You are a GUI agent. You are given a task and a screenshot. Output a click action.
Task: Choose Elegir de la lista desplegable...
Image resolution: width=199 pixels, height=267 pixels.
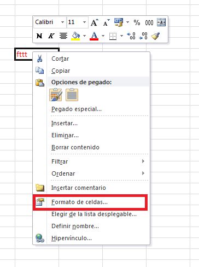[x=91, y=214]
